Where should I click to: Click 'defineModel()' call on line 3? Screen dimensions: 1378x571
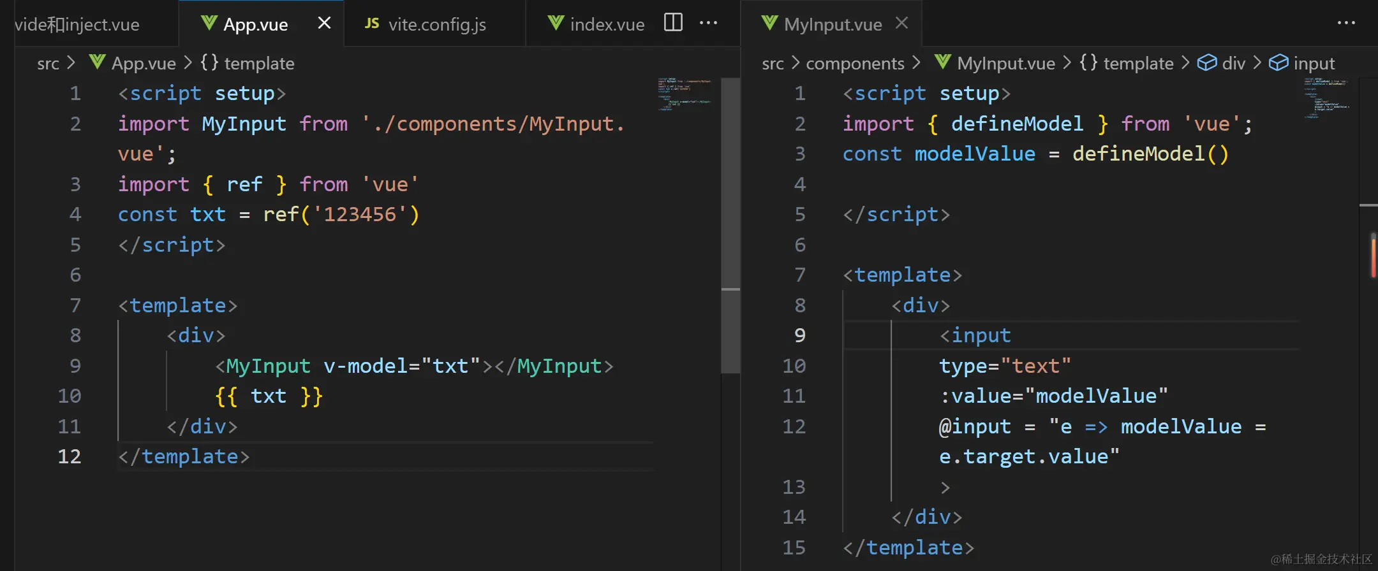1150,154
